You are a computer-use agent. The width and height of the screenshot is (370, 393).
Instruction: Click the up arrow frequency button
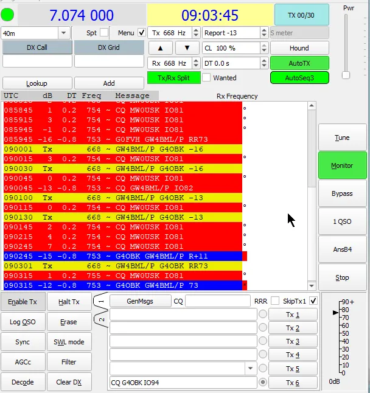[x=161, y=48]
